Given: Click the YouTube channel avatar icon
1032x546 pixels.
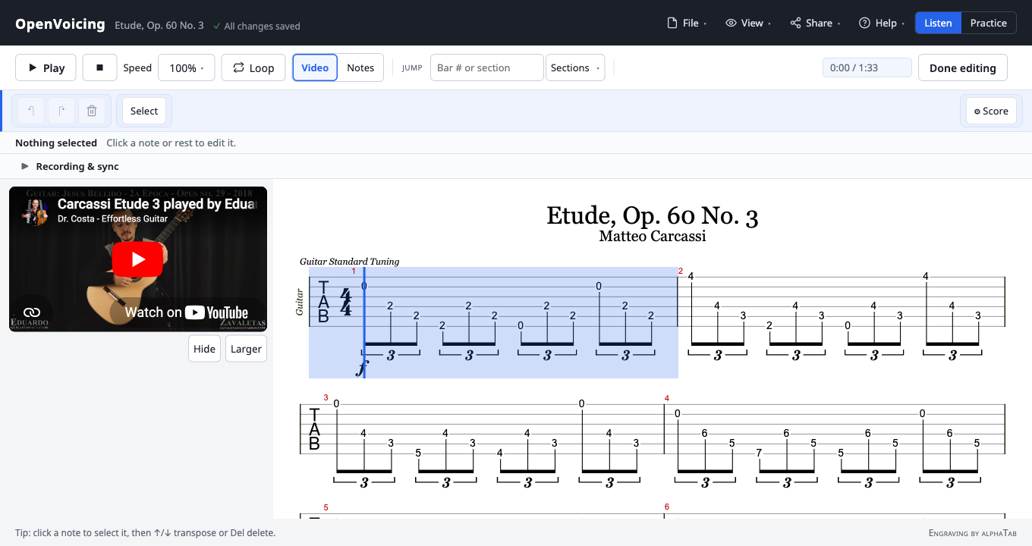Looking at the screenshot, I should pos(35,212).
